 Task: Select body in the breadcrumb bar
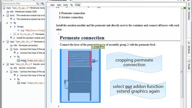[66, 5]
